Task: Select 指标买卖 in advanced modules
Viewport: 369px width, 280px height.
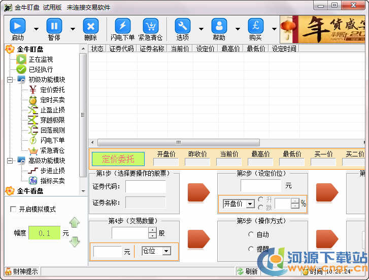Action: coord(52,181)
